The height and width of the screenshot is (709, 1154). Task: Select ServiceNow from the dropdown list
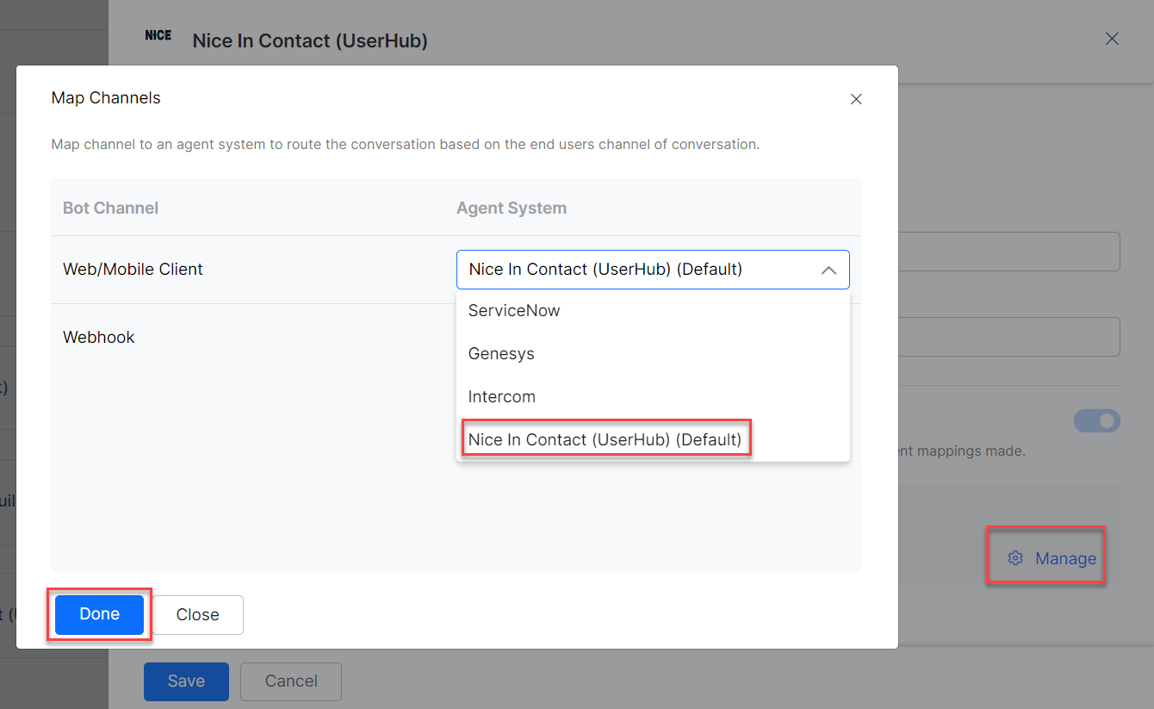(x=653, y=310)
